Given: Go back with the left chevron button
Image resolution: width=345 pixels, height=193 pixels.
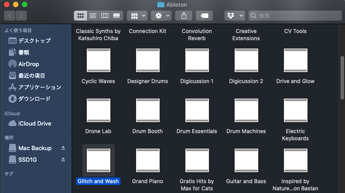Looking at the screenshot, I should point(10,16).
